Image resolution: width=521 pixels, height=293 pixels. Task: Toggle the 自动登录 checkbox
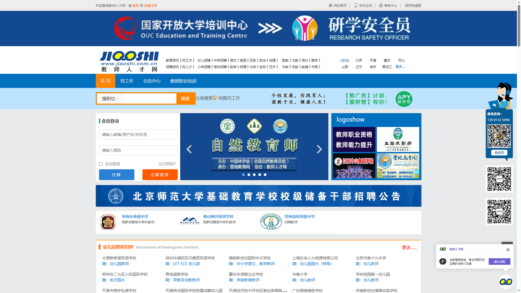(x=101, y=164)
